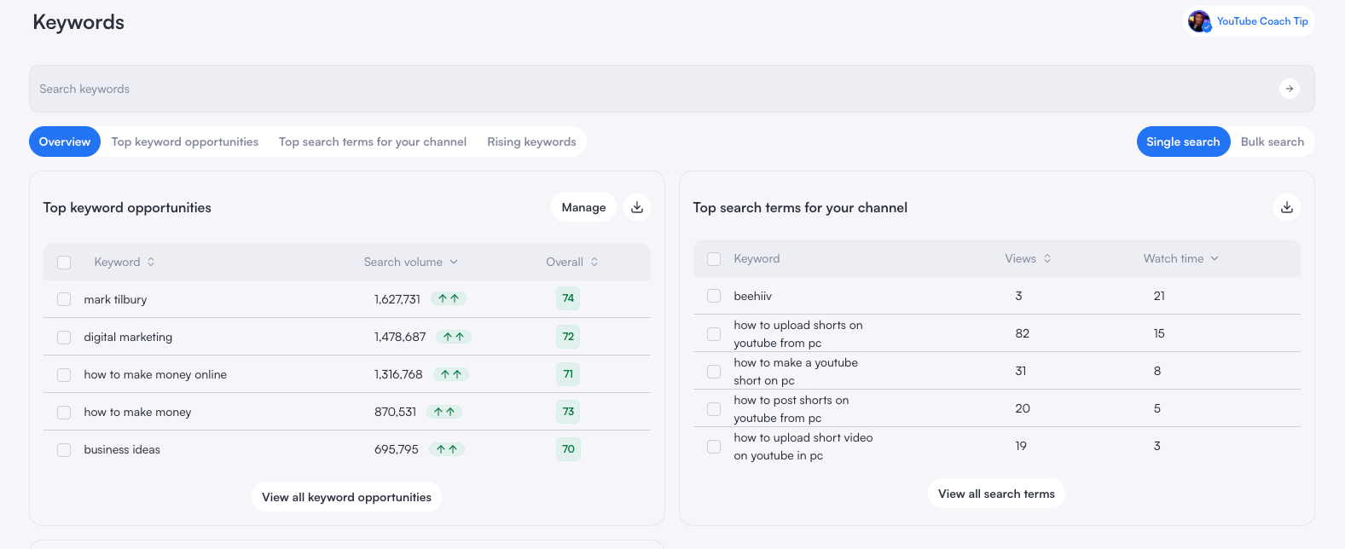Check the how to make money online checkbox
Screen dimensions: 1345x549
coord(64,375)
